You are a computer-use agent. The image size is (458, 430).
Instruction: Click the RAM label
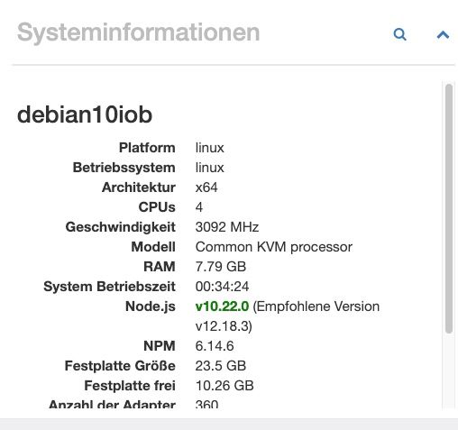click(160, 267)
